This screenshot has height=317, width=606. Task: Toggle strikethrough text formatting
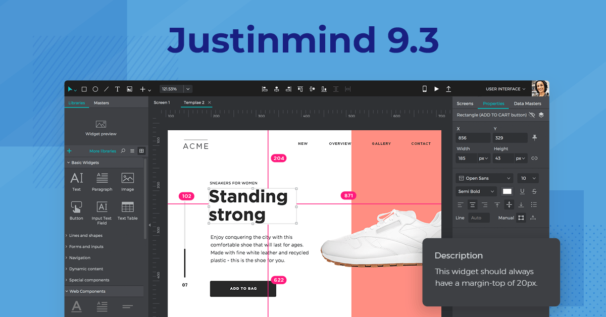coord(534,191)
